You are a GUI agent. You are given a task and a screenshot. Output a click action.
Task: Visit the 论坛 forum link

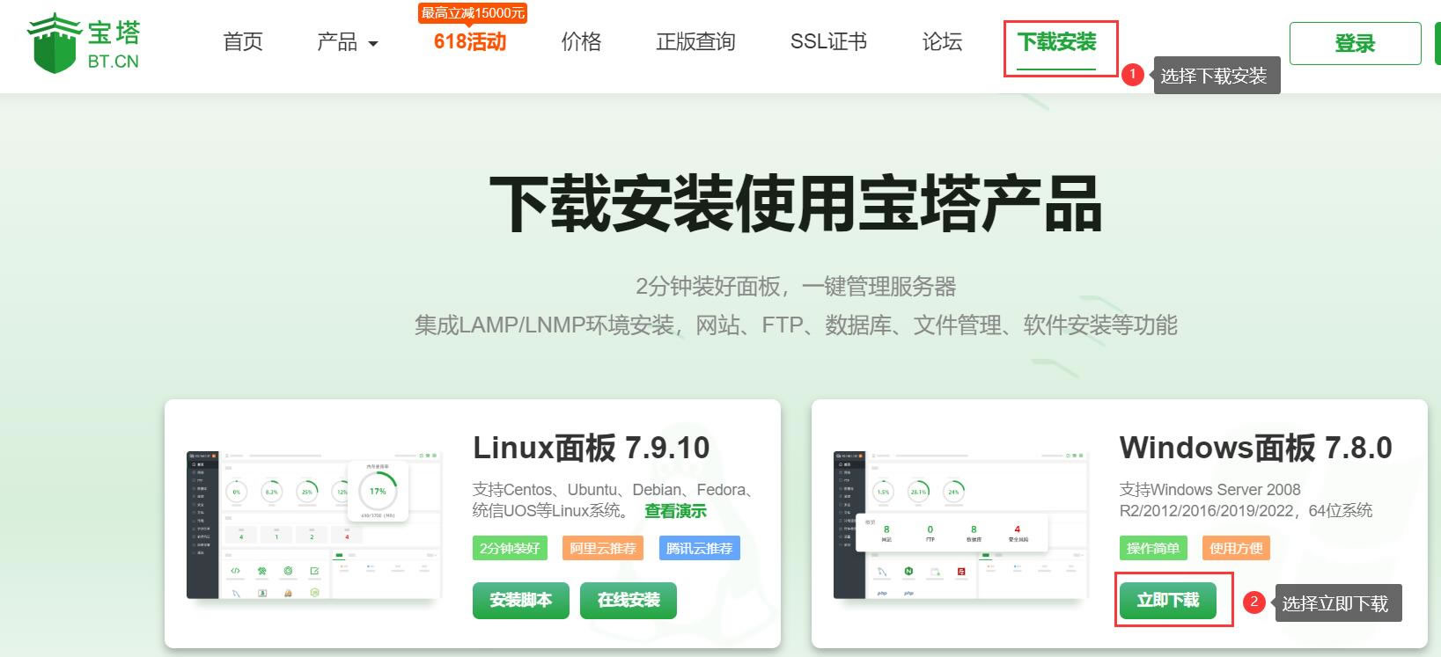click(942, 42)
